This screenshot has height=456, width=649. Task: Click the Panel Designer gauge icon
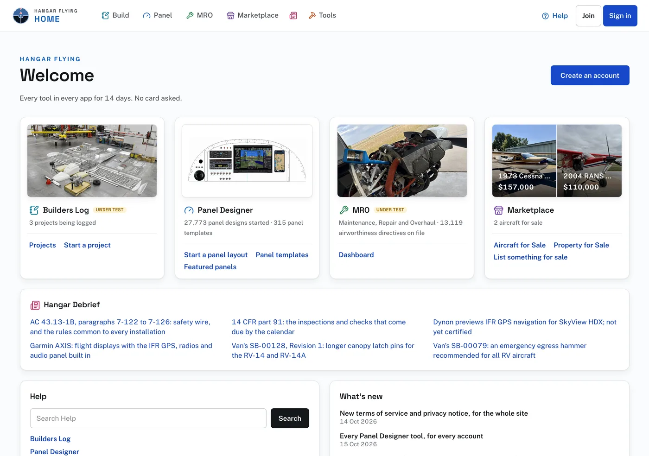(x=189, y=210)
